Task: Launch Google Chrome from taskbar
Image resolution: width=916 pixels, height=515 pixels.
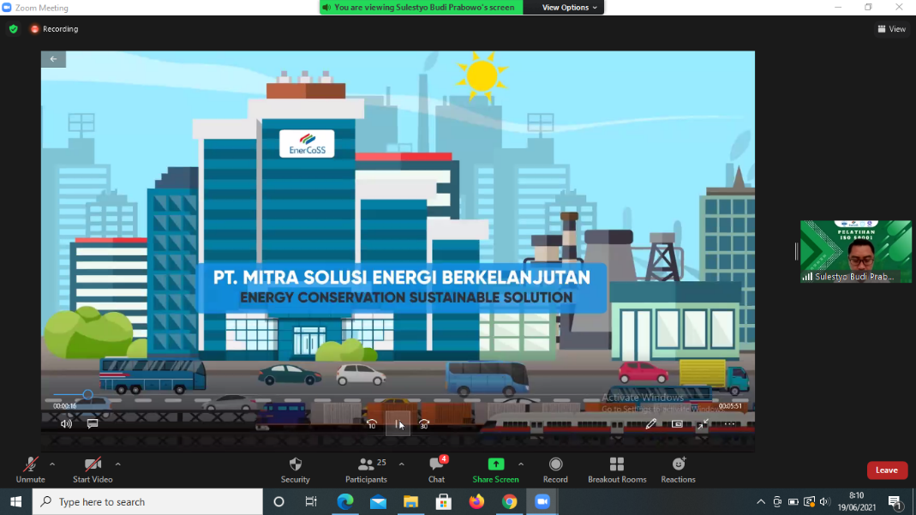Action: point(509,501)
